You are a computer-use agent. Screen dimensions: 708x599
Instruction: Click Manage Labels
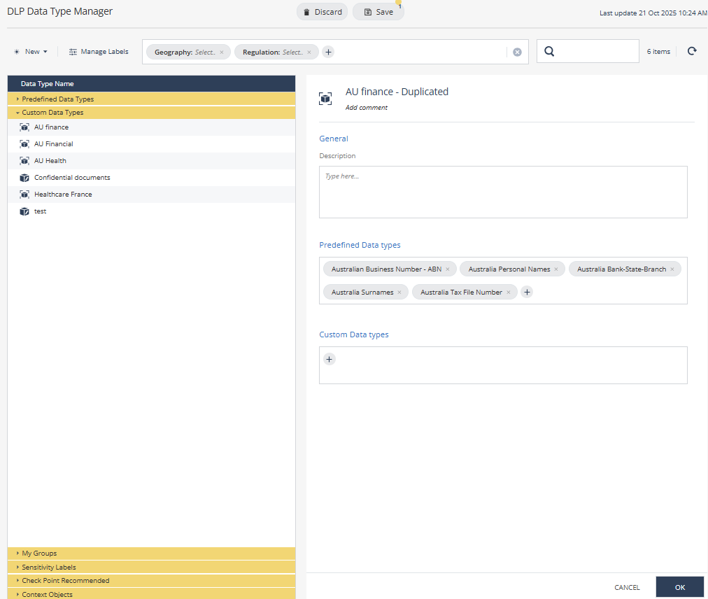tap(99, 52)
